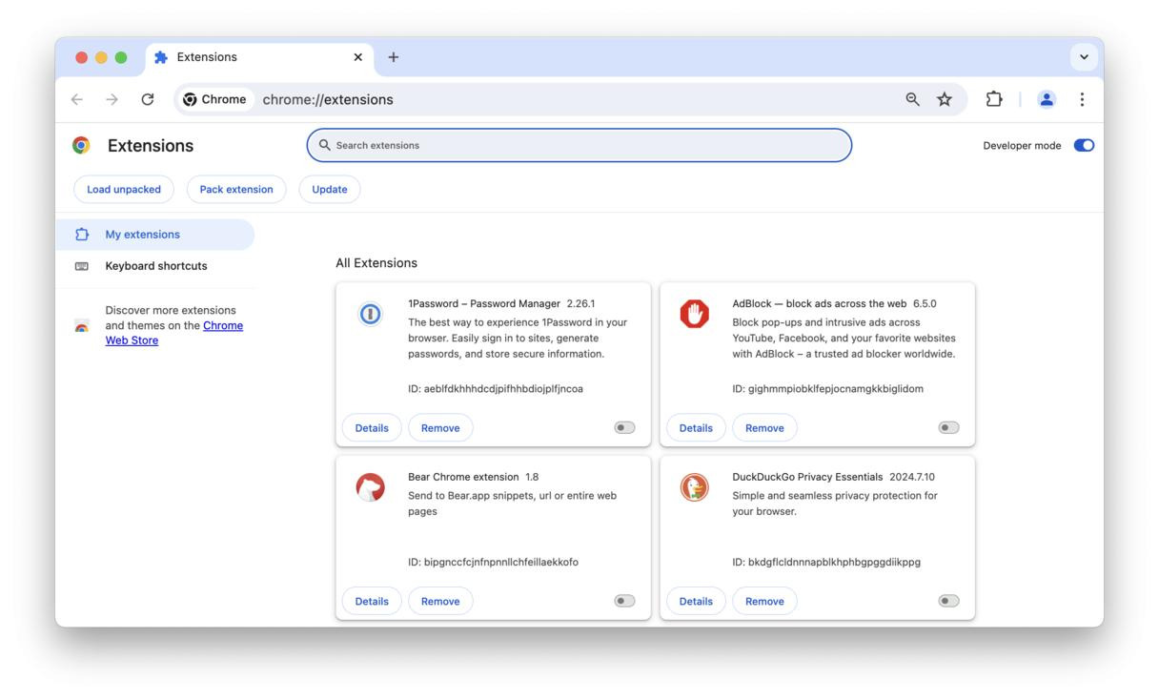Click the chrome://extensions address bar
1159x700 pixels.
pyautogui.click(x=572, y=99)
